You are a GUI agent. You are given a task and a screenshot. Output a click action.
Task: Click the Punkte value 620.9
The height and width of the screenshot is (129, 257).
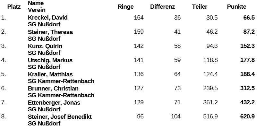247,116
